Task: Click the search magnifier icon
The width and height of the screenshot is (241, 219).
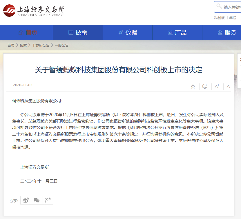Action: click(219, 6)
